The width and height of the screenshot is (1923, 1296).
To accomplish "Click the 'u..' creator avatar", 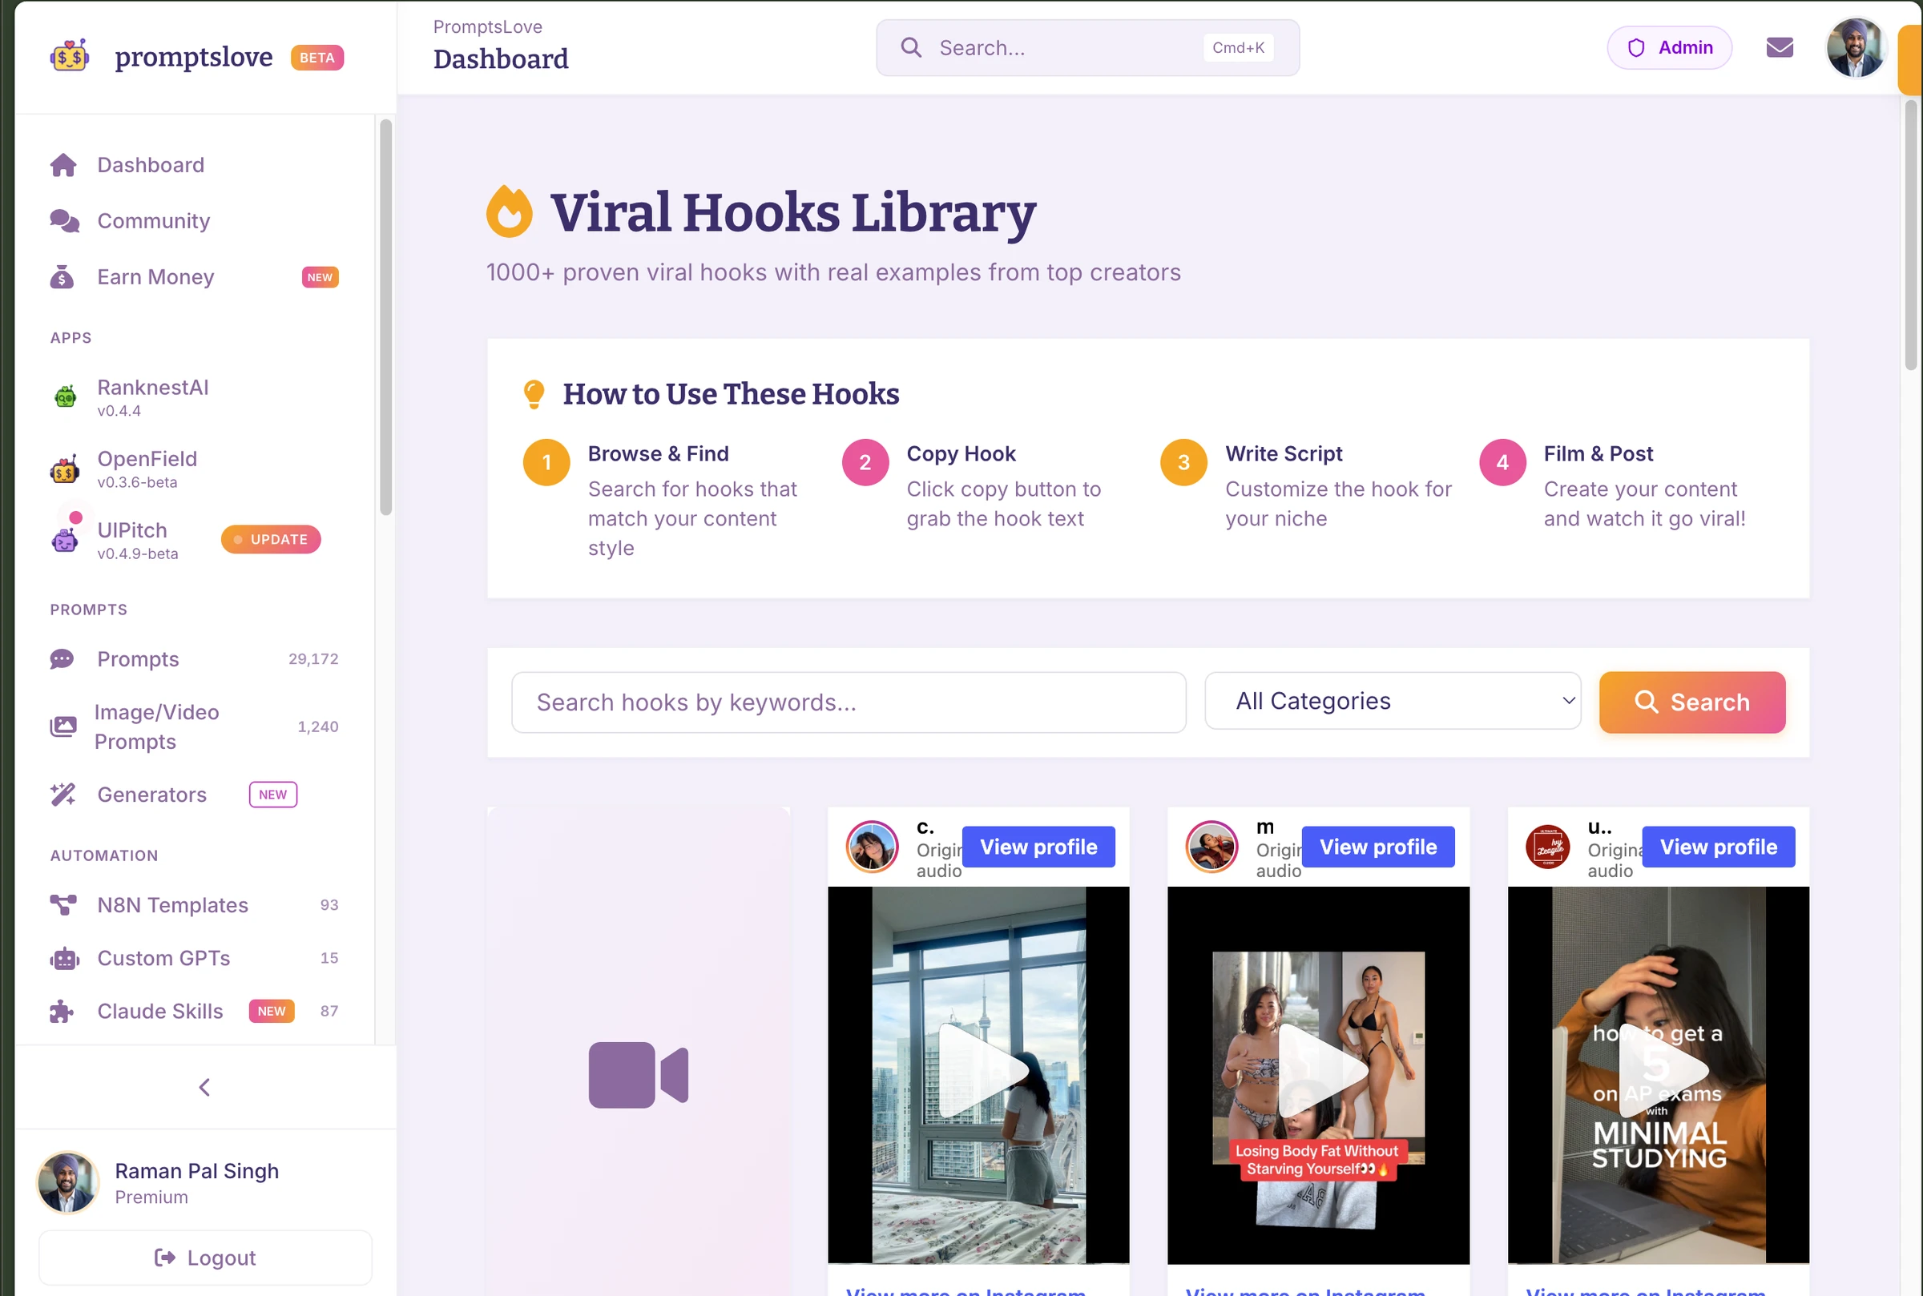I will pos(1548,847).
